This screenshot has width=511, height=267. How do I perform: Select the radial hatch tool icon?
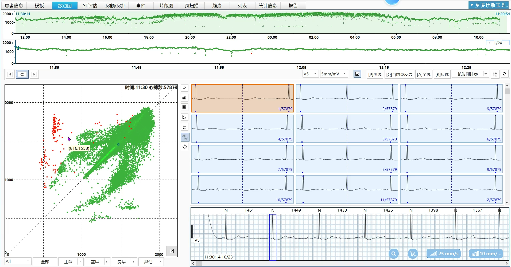(184, 117)
